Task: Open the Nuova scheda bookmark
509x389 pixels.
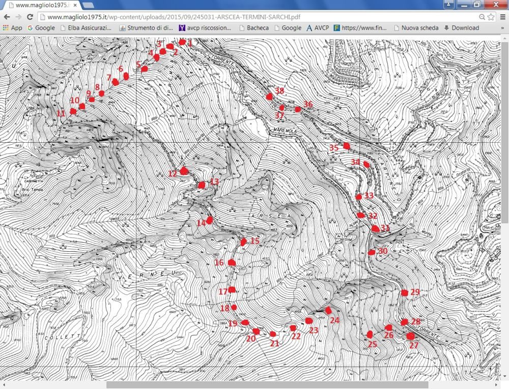Action: coord(416,28)
